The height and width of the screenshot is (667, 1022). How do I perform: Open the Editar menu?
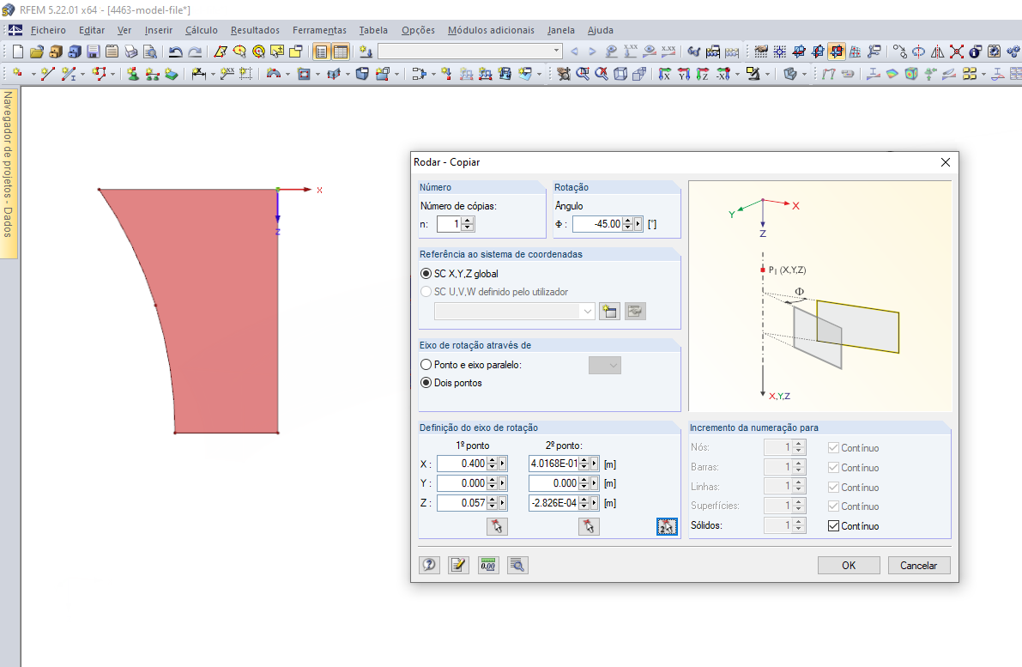92,30
